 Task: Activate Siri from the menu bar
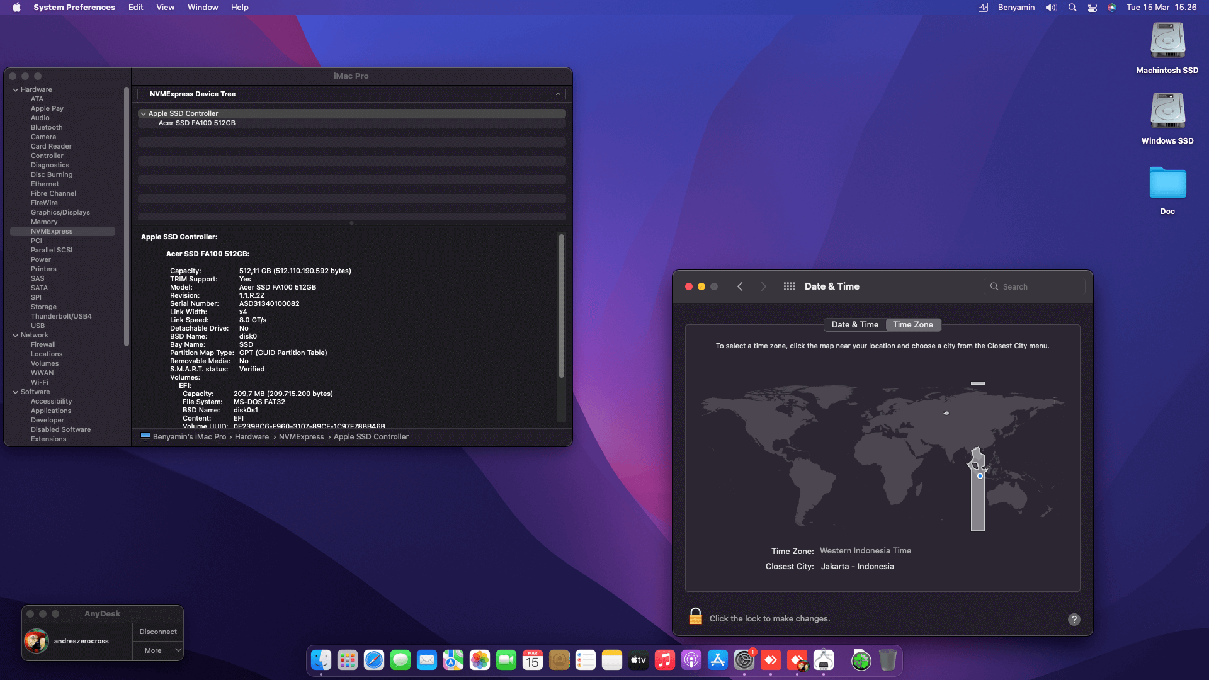[x=1112, y=8]
